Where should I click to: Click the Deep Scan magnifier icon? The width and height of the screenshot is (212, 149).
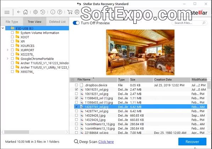point(76,142)
